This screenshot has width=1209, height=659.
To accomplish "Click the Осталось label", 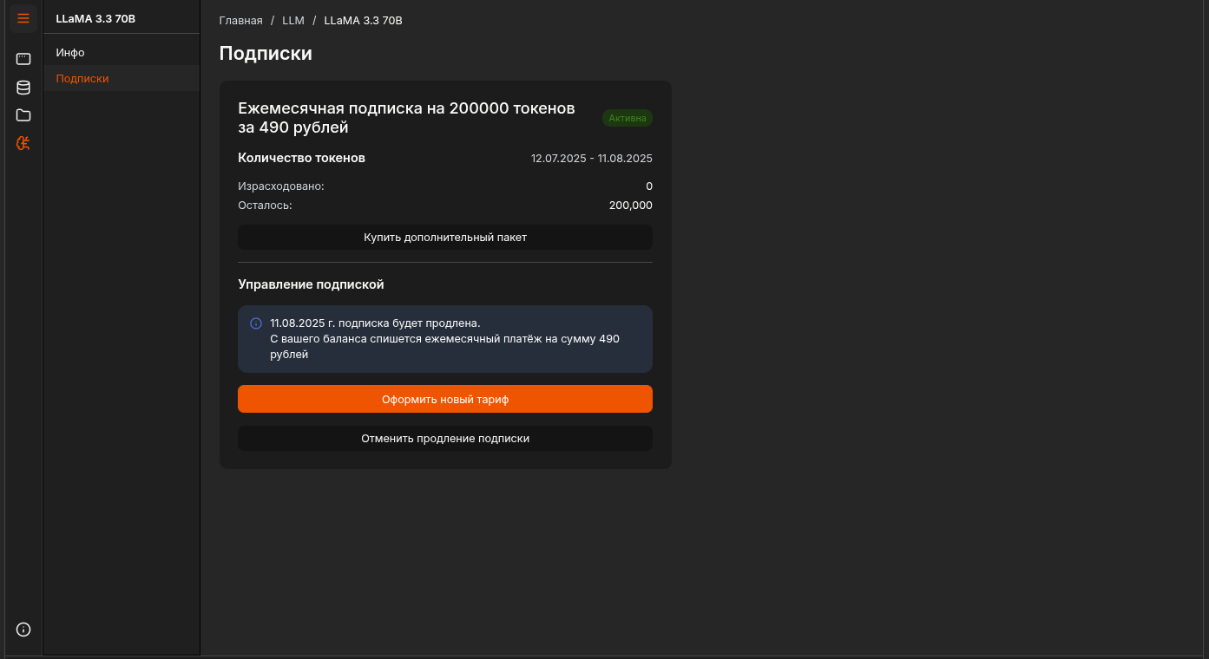I will [x=265, y=206].
